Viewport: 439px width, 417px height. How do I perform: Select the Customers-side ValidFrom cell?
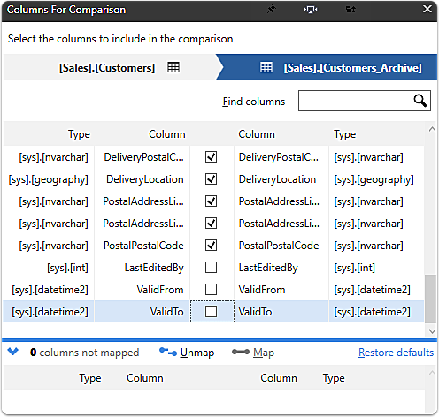142,290
